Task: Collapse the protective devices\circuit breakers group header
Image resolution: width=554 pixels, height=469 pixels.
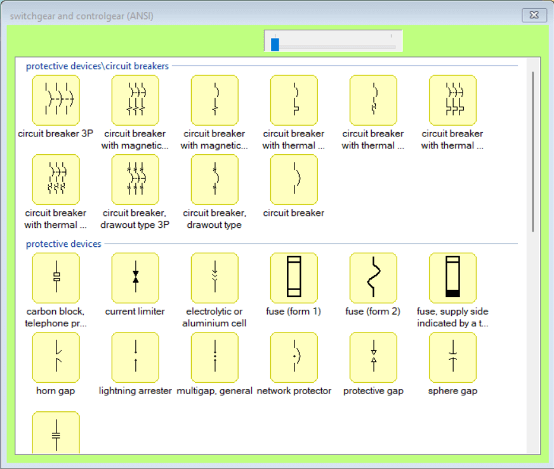Action: click(x=97, y=66)
